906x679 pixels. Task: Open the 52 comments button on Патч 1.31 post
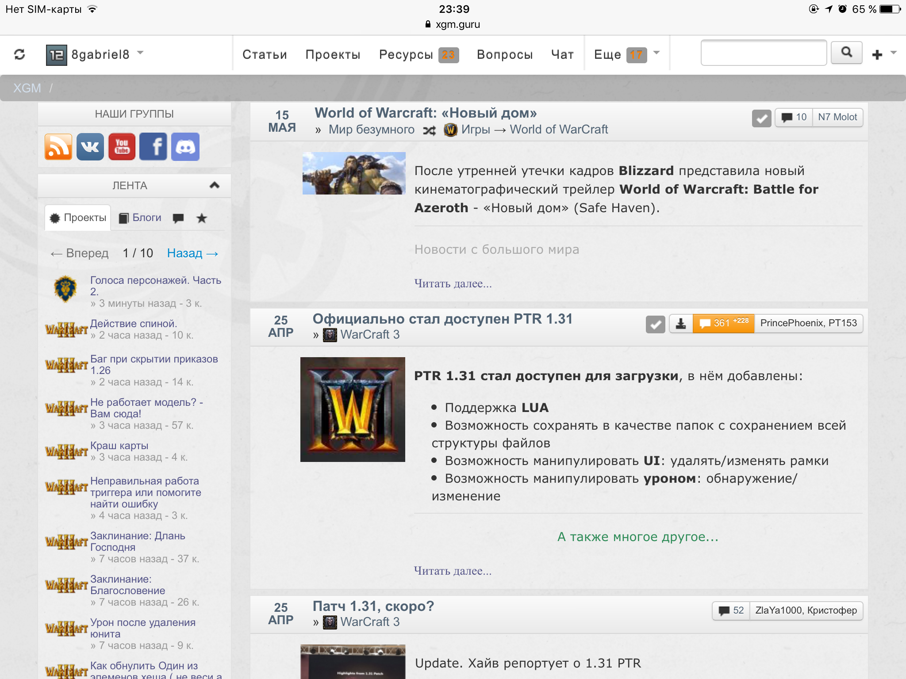731,610
